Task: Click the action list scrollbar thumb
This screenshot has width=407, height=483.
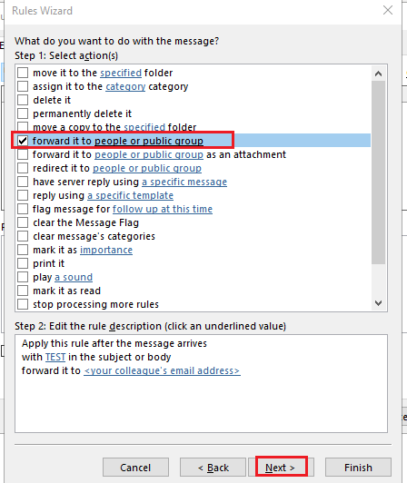Action: click(x=378, y=172)
